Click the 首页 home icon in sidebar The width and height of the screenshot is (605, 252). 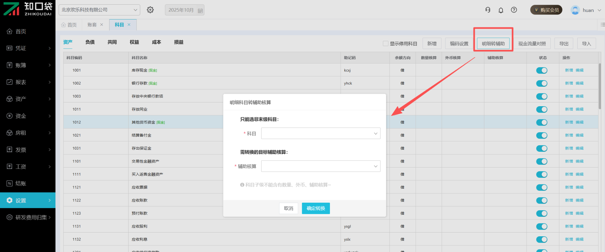point(9,31)
